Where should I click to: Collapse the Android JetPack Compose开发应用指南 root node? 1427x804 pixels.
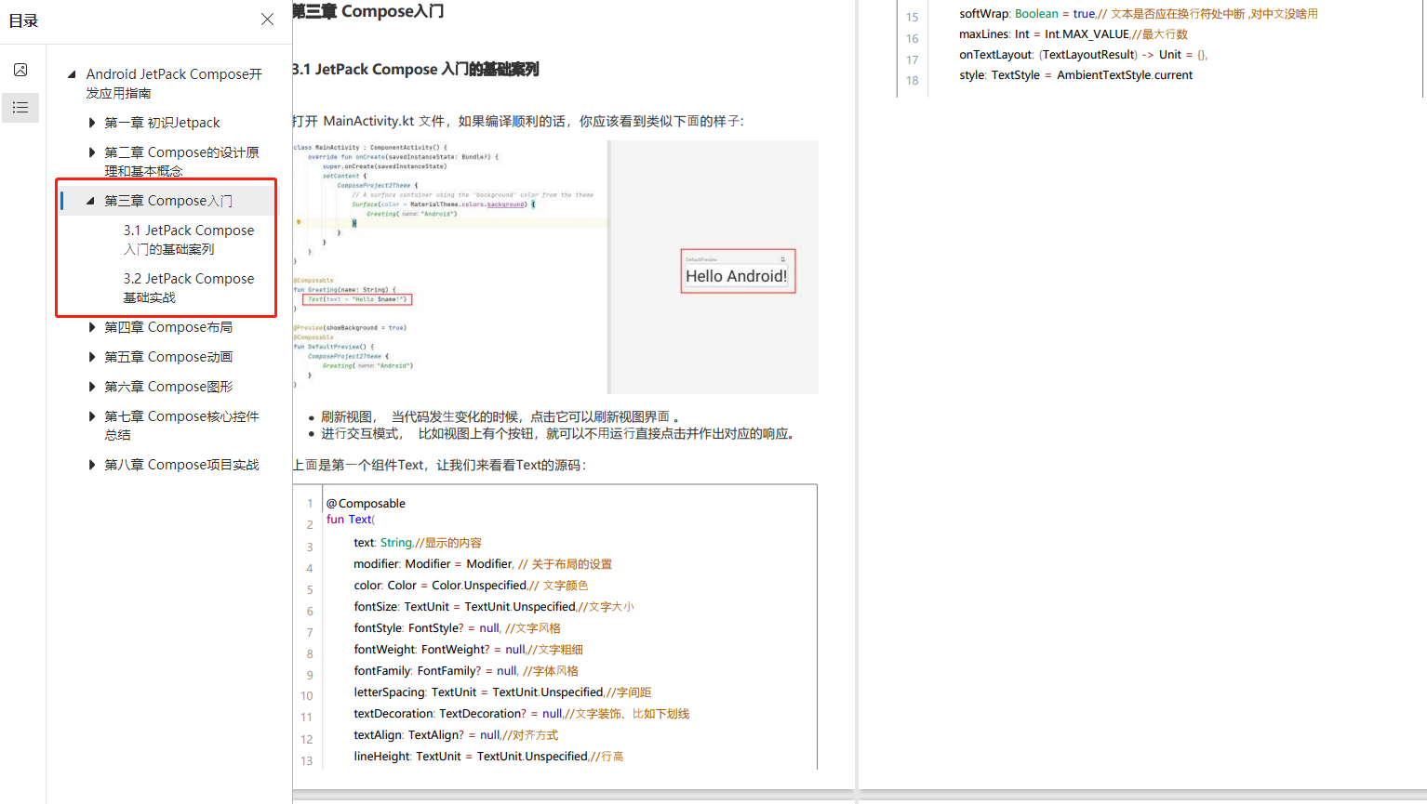[x=72, y=73]
